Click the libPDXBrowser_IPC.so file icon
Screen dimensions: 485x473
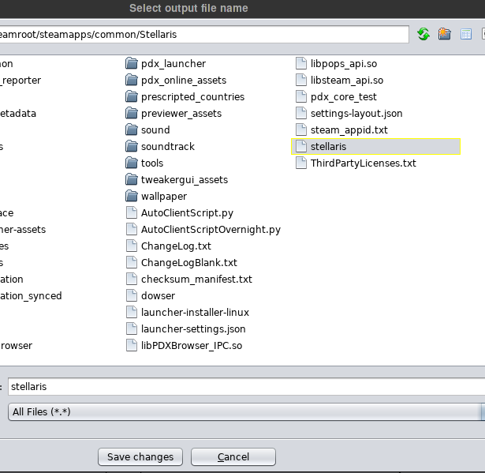[x=132, y=345]
